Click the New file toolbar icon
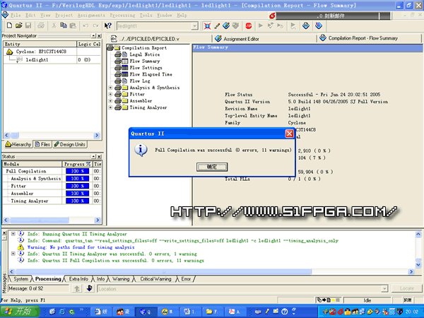Screen dimensions: 424x318 (9, 25)
